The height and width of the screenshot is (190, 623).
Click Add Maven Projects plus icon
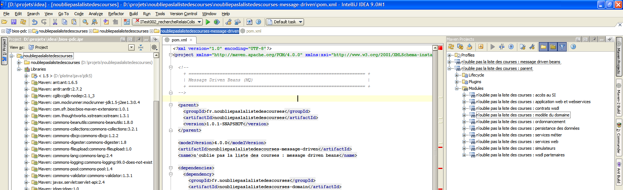coord(481,47)
